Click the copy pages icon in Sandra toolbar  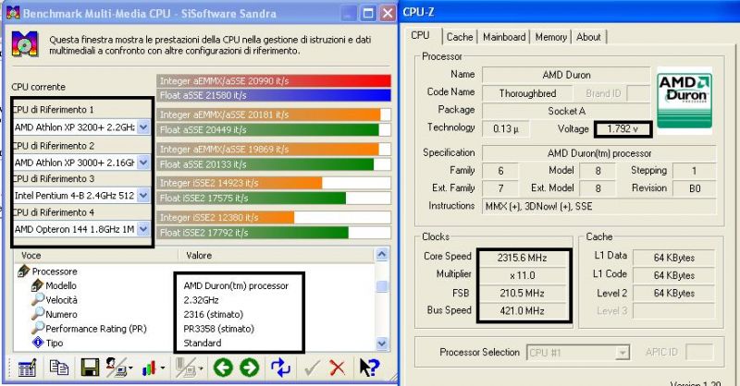coord(59,368)
